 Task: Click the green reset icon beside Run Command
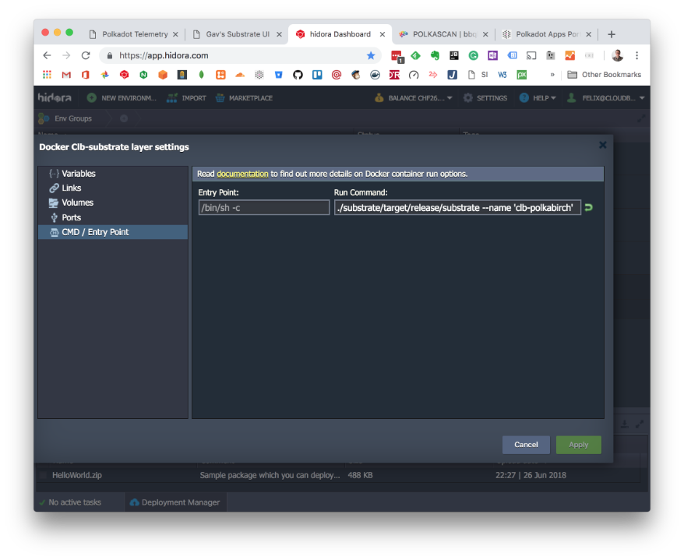click(x=589, y=208)
